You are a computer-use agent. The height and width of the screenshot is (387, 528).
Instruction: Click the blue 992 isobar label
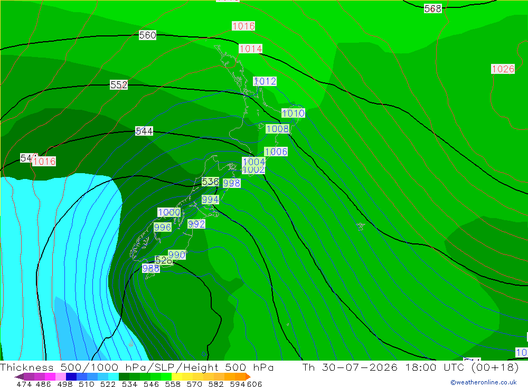tap(196, 224)
